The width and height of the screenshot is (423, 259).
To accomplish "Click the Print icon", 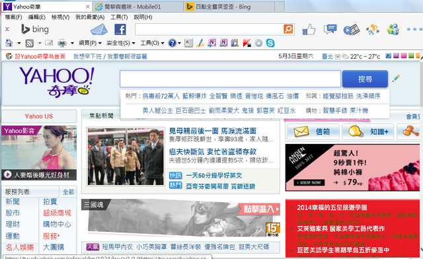I will [x=62, y=43].
